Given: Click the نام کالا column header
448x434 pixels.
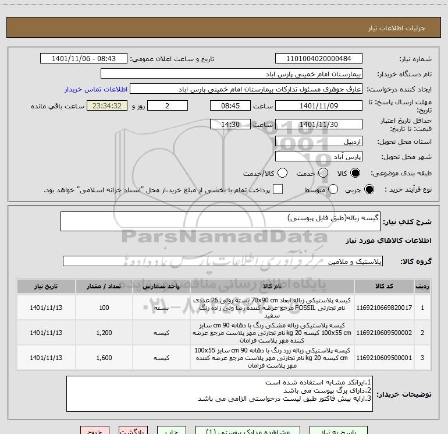Looking at the screenshot, I should point(272,287).
